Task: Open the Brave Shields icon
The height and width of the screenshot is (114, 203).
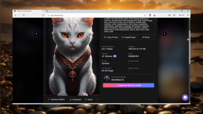Action: [x=150, y=15]
